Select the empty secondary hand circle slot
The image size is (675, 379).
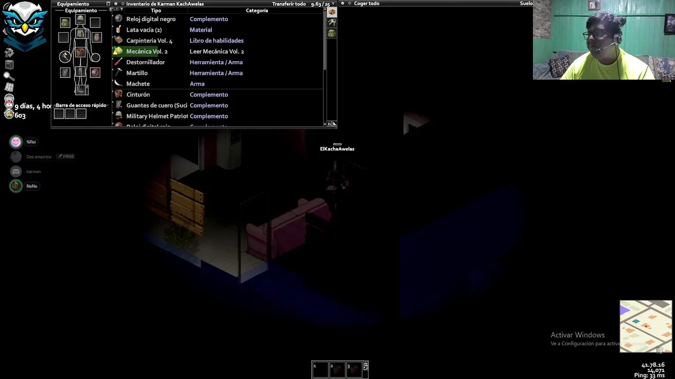95,57
